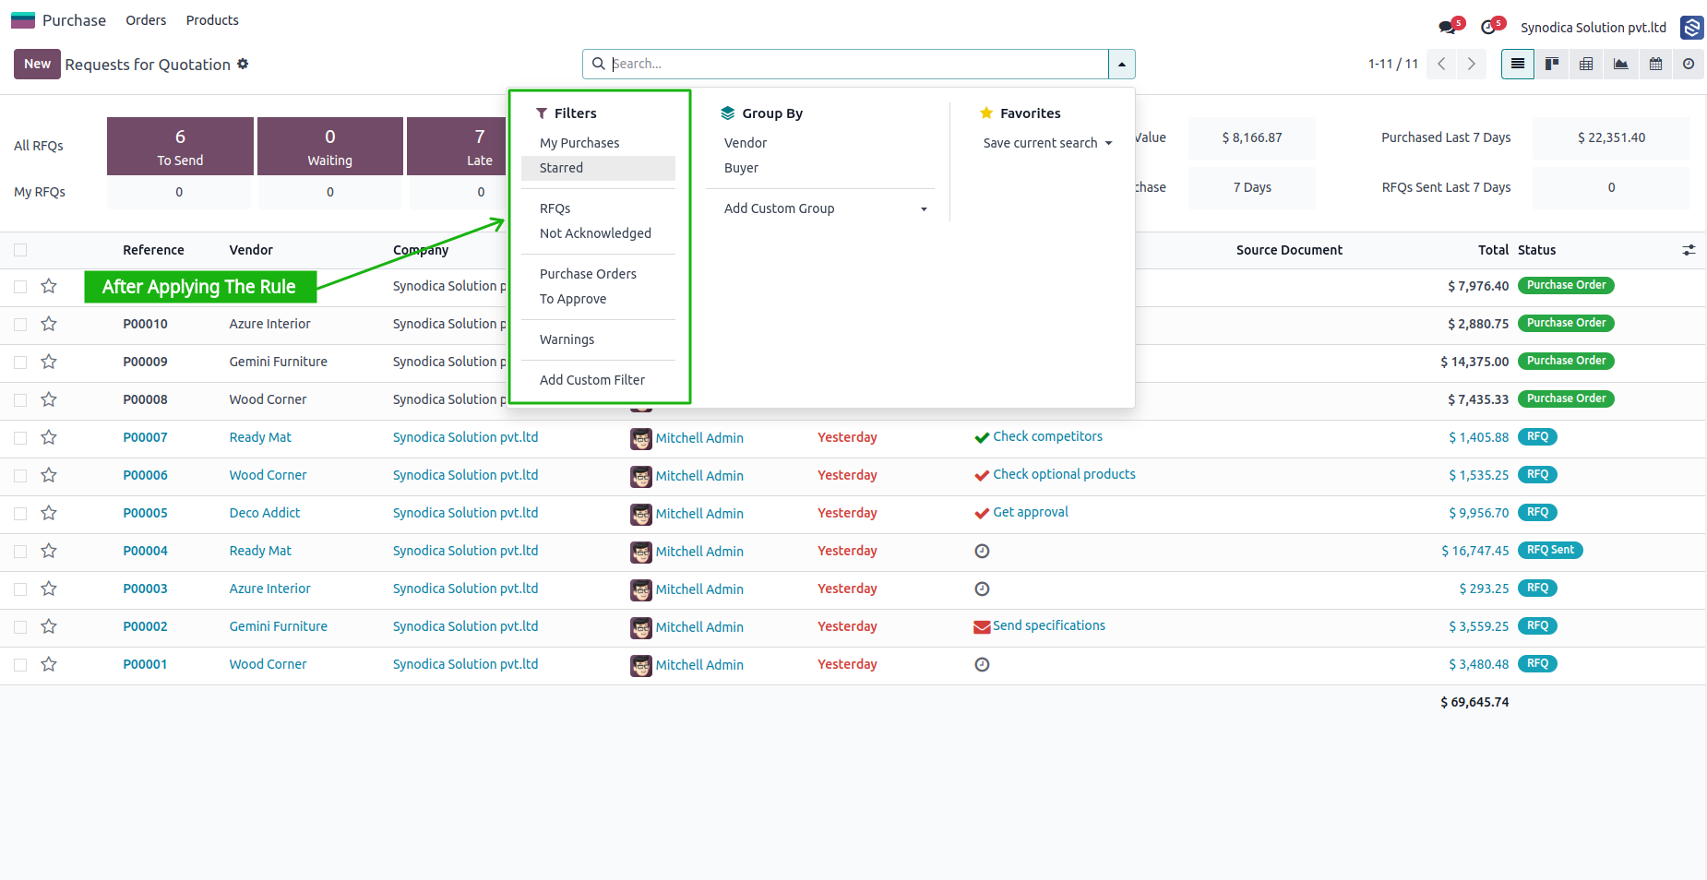The width and height of the screenshot is (1707, 880).
Task: Open the activity clock view
Action: [x=1689, y=64]
